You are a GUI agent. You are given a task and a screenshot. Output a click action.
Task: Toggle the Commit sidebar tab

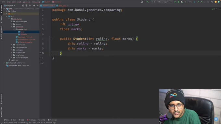click(x=1, y=19)
